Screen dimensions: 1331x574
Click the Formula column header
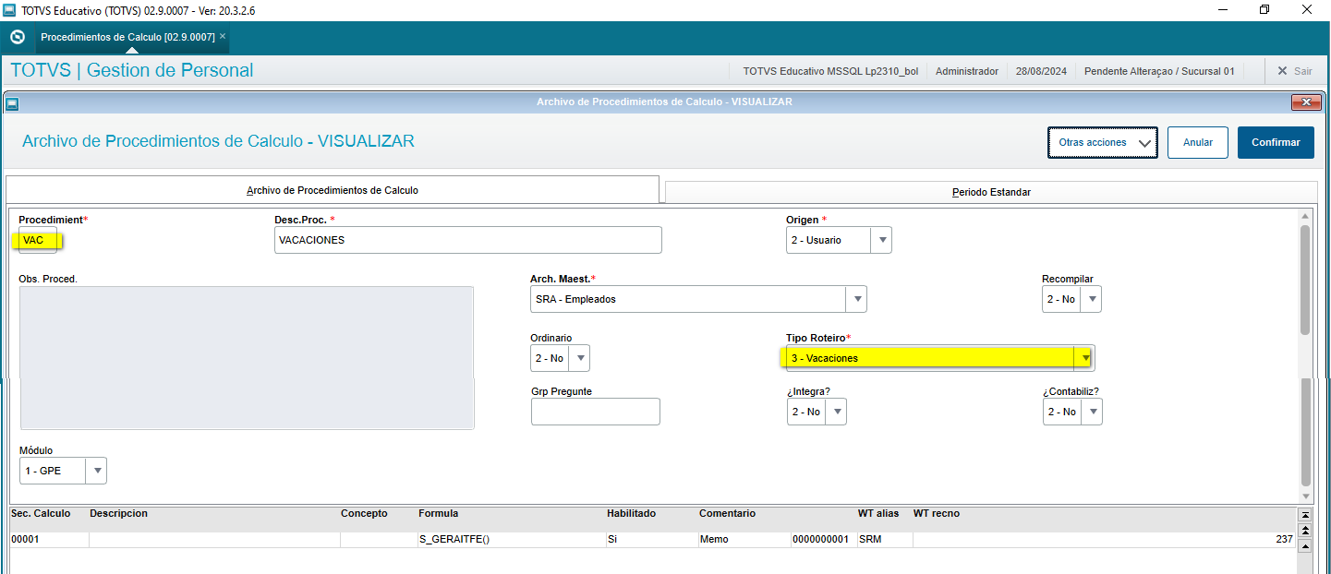[438, 513]
